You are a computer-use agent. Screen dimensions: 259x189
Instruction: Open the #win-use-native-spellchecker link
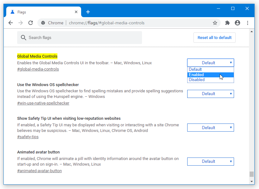43,103
